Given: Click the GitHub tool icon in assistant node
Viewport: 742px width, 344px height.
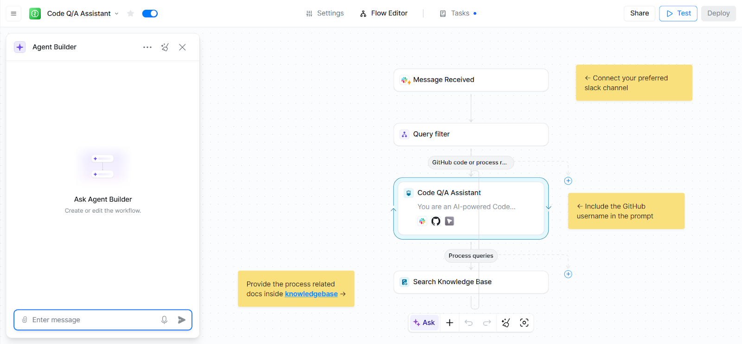Looking at the screenshot, I should coord(435,221).
